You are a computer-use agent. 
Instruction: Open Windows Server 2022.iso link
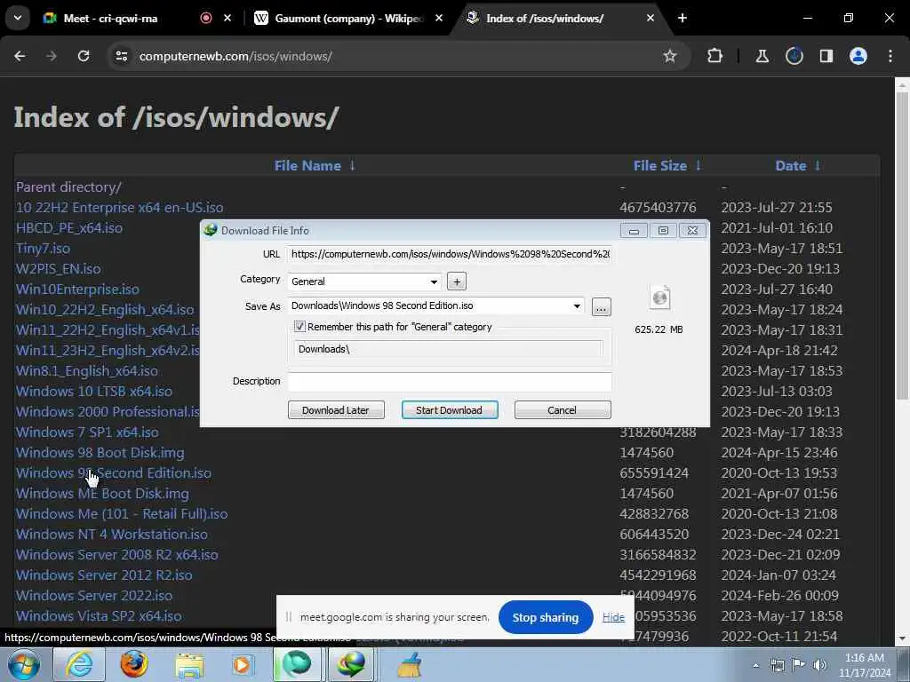pos(94,596)
